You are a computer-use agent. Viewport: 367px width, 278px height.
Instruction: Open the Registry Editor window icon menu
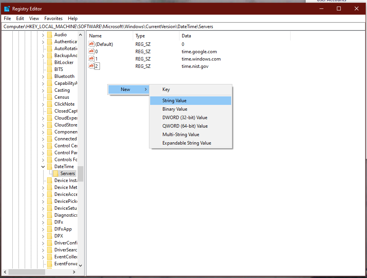(6, 8)
